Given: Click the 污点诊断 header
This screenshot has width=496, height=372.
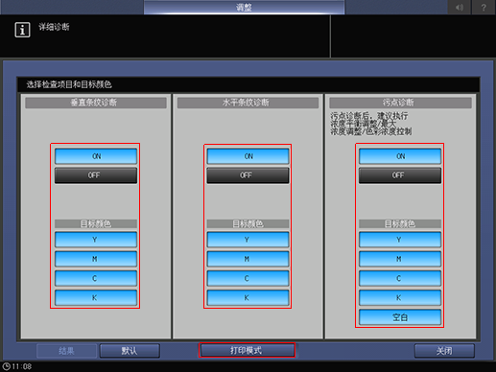Looking at the screenshot, I should (400, 103).
